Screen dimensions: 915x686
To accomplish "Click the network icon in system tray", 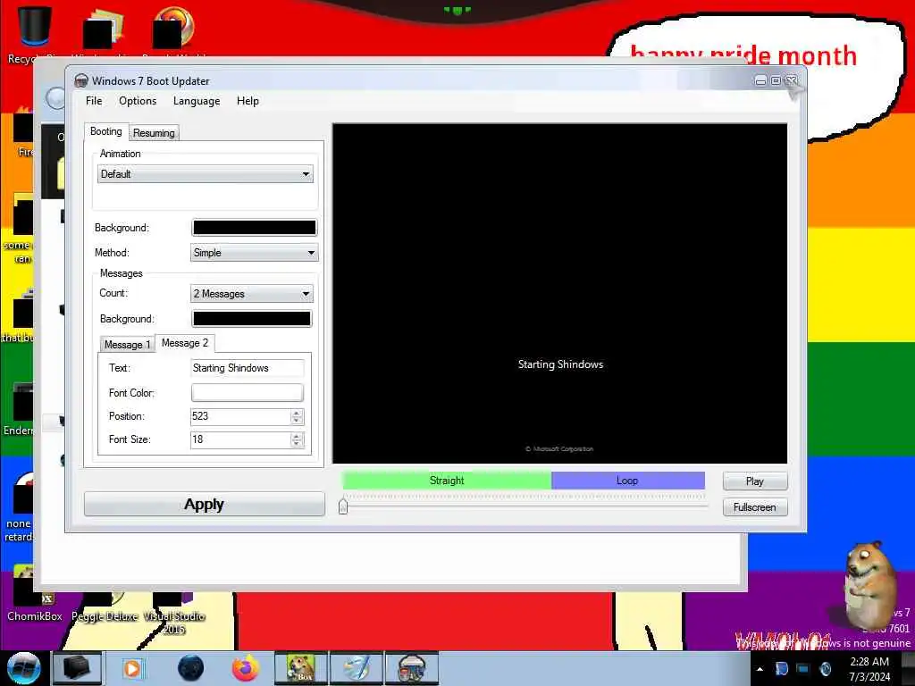I will point(803,668).
